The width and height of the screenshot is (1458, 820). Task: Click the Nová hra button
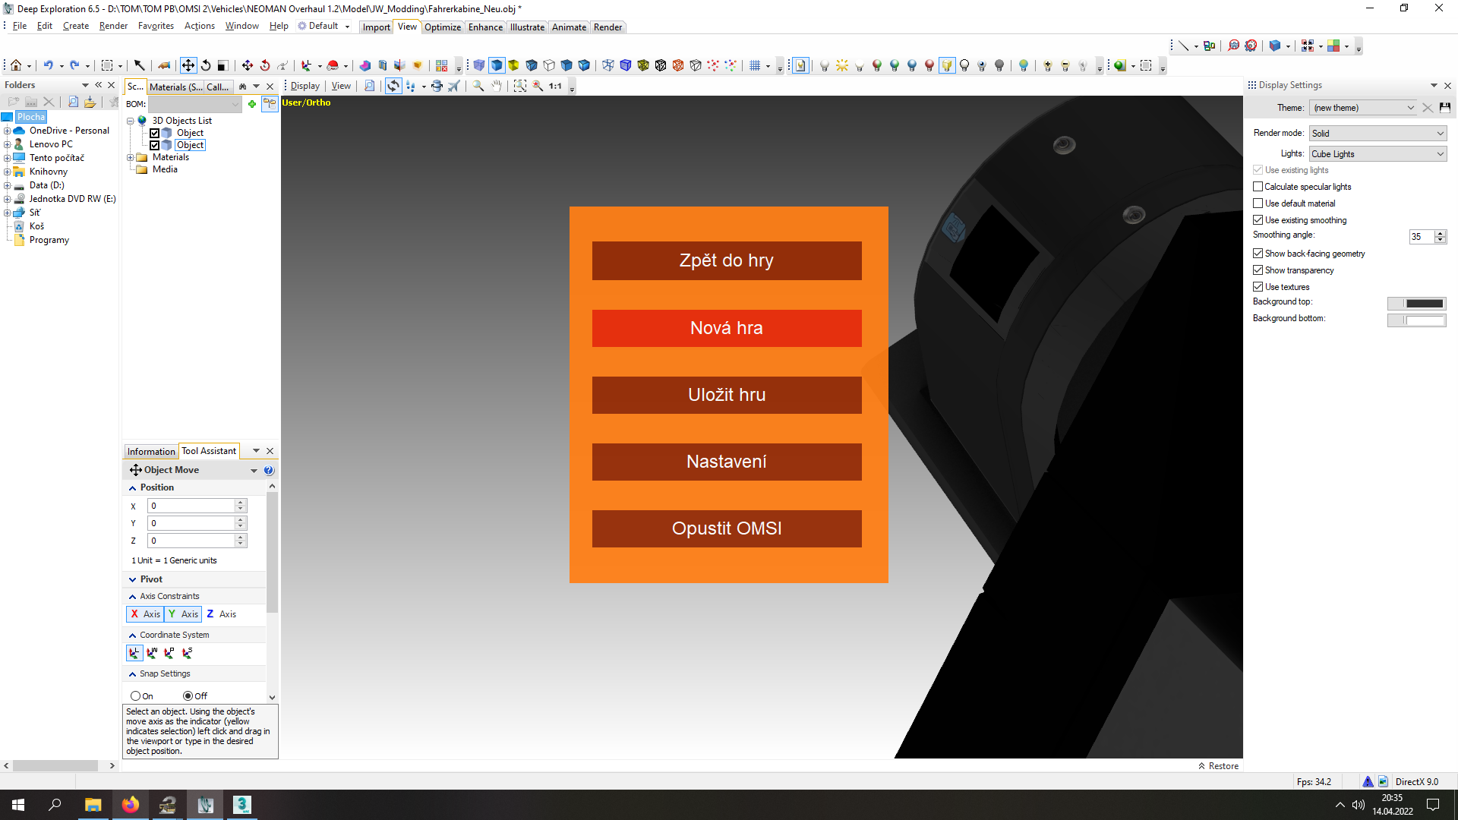(x=727, y=328)
